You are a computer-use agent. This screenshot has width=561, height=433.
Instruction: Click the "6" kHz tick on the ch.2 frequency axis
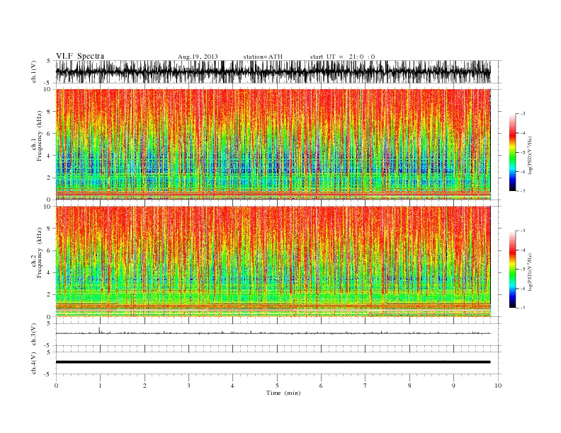49,250
